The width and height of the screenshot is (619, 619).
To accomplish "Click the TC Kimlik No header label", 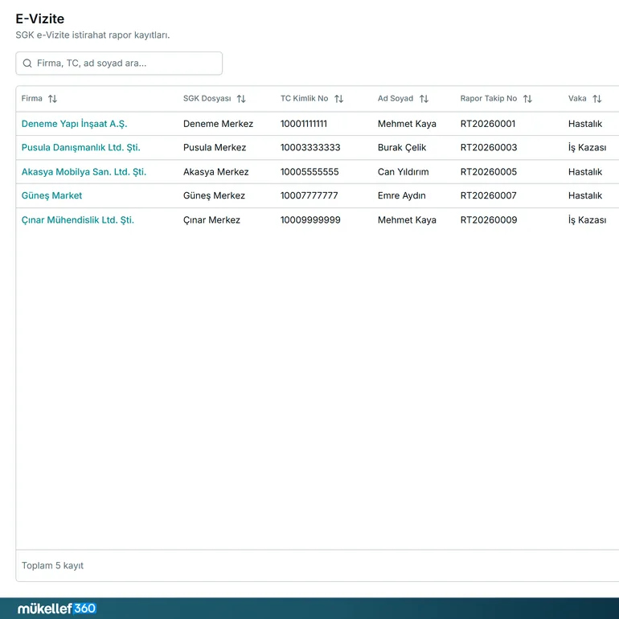I will pyautogui.click(x=305, y=98).
